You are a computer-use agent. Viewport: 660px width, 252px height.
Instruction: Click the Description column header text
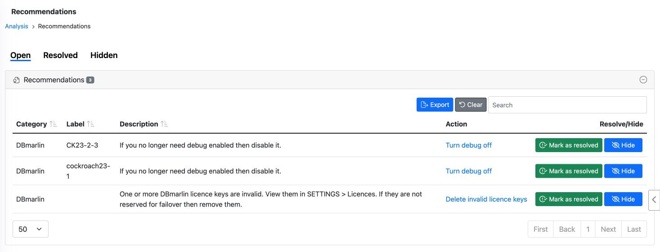(x=139, y=124)
